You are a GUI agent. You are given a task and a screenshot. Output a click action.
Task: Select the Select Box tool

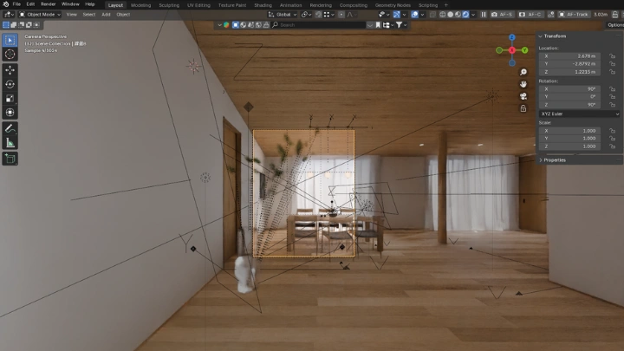coord(10,40)
